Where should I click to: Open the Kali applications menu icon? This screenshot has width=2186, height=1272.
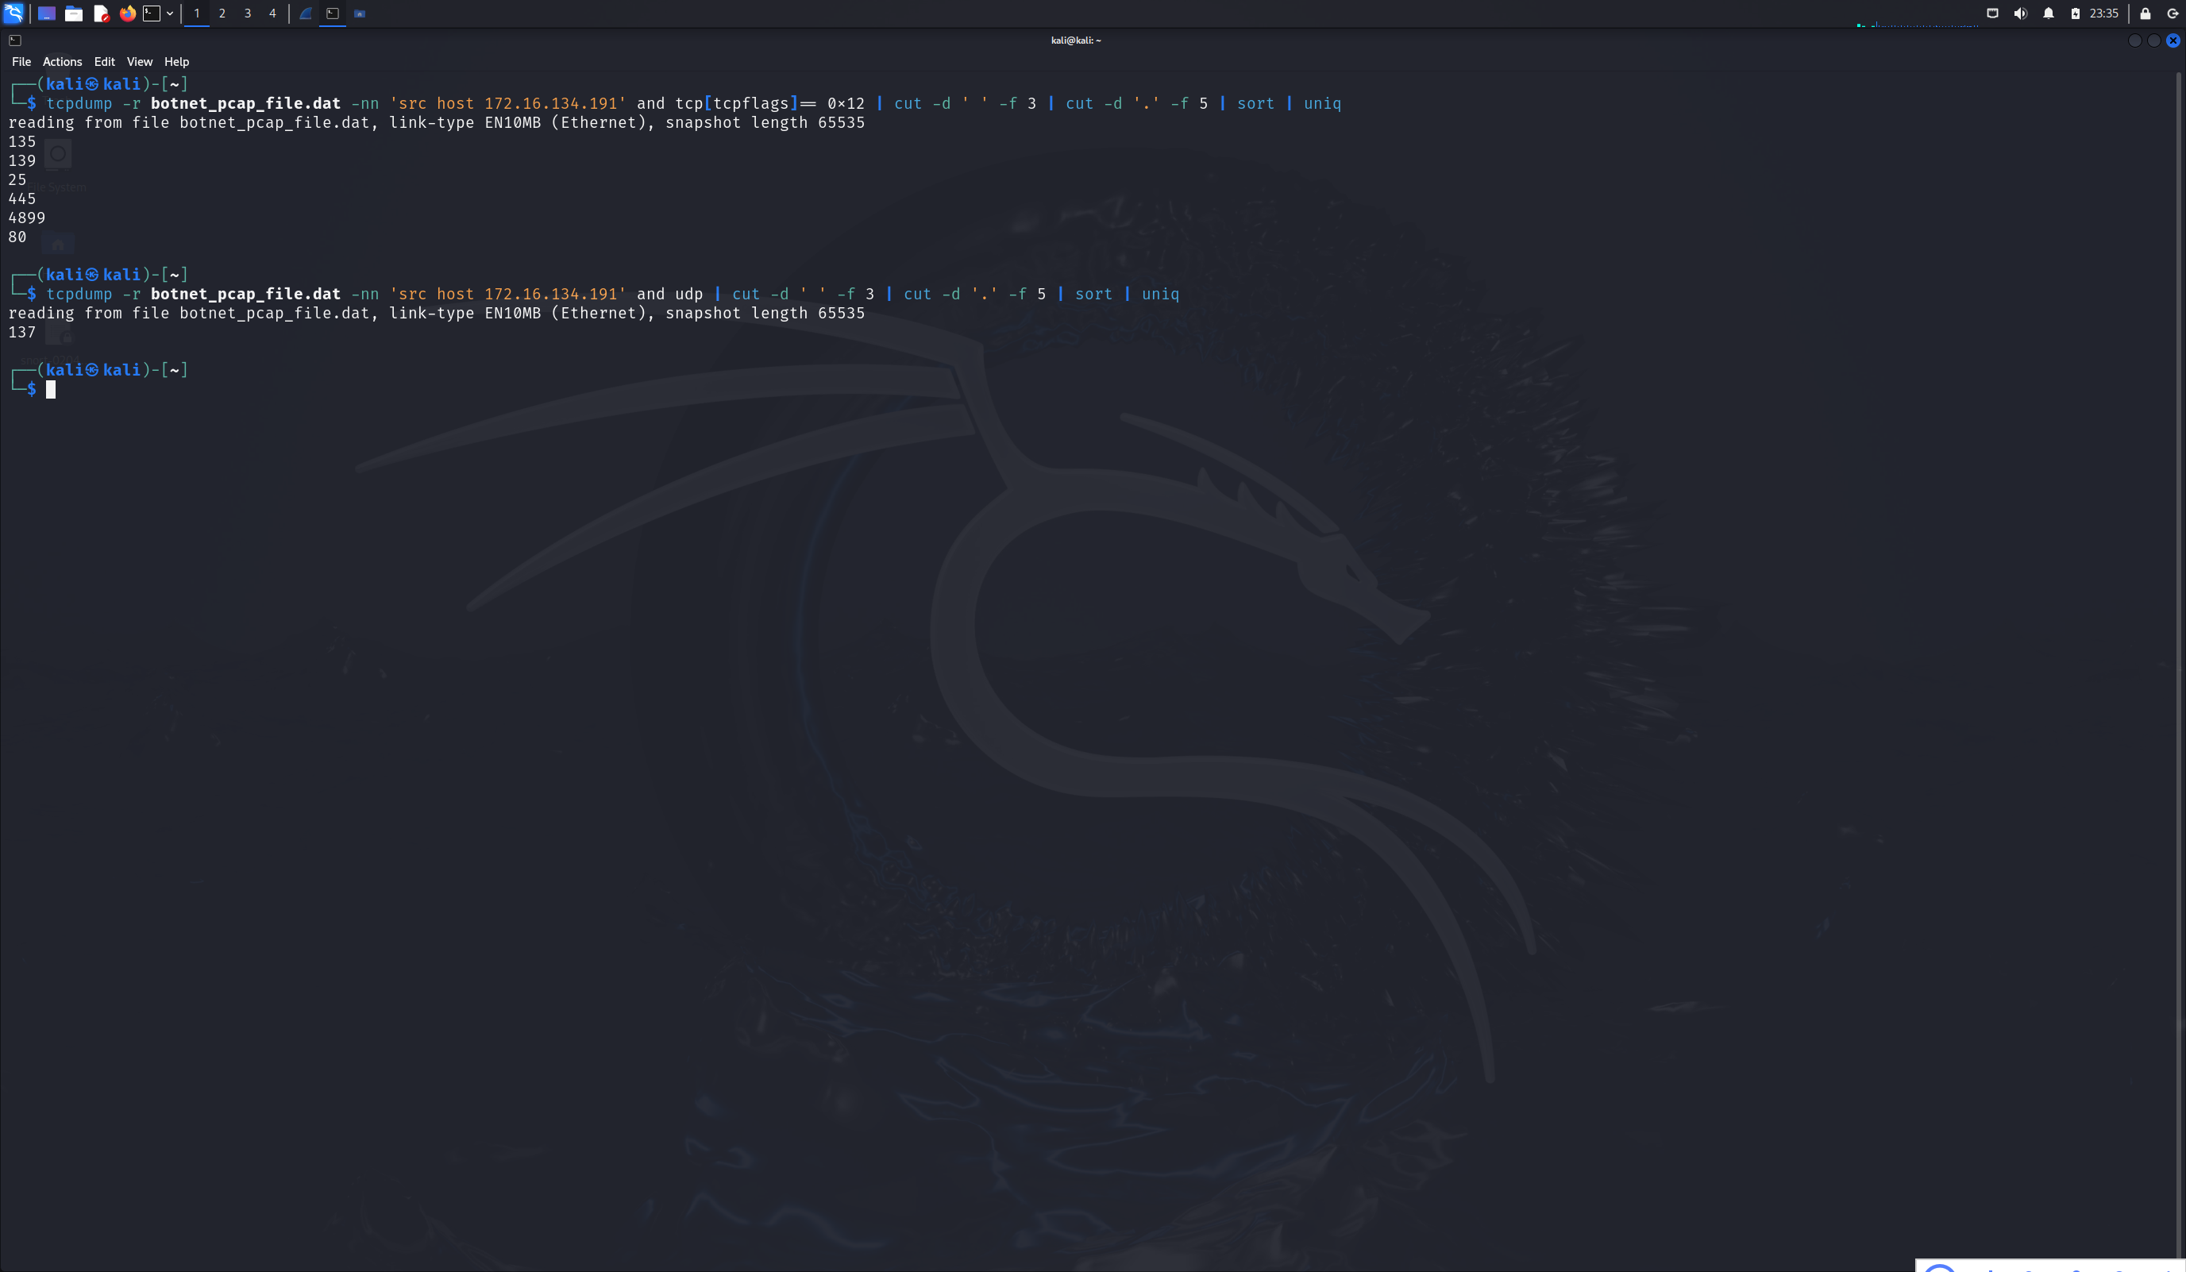(13, 13)
